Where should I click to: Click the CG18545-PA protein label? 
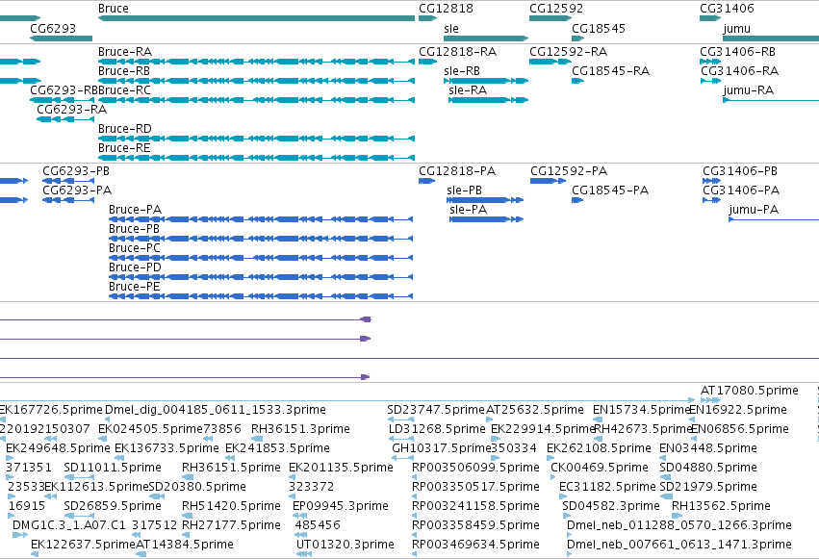(x=610, y=191)
